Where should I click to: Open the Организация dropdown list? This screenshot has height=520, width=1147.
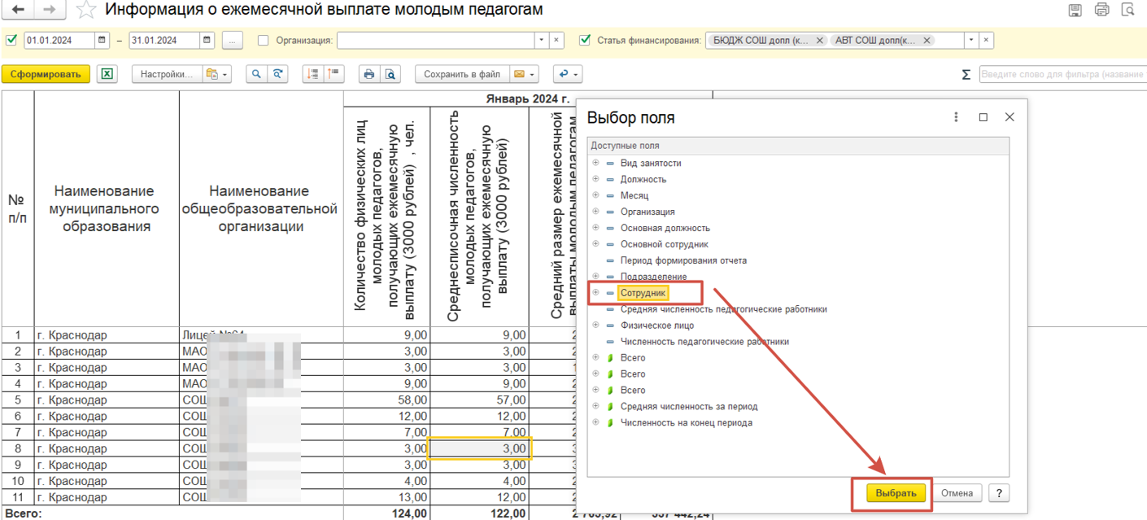[542, 40]
